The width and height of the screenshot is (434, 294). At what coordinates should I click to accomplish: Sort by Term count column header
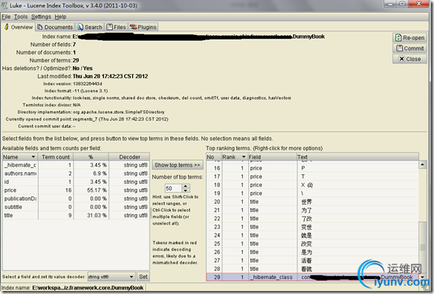[56, 157]
